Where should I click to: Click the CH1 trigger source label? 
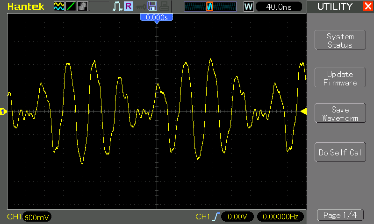pyautogui.click(x=202, y=217)
